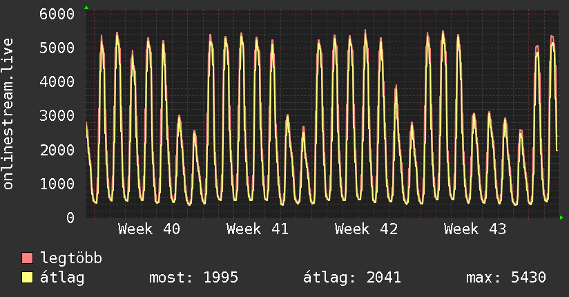Viewport: 569px width, 297px height.
Task: Click the Week 40 axis label
Action: 149,229
